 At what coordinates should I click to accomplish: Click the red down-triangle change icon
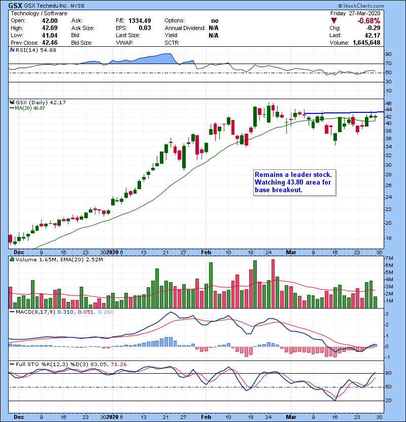(x=334, y=20)
